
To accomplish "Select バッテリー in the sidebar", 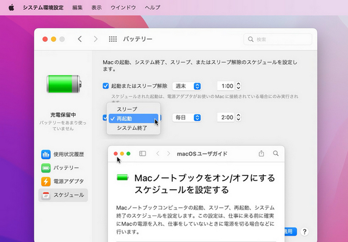I will (63, 168).
